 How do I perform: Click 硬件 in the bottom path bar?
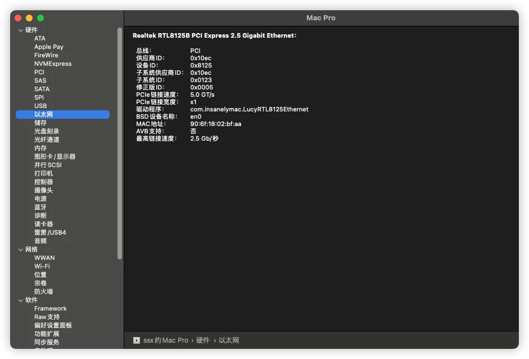tap(203, 340)
